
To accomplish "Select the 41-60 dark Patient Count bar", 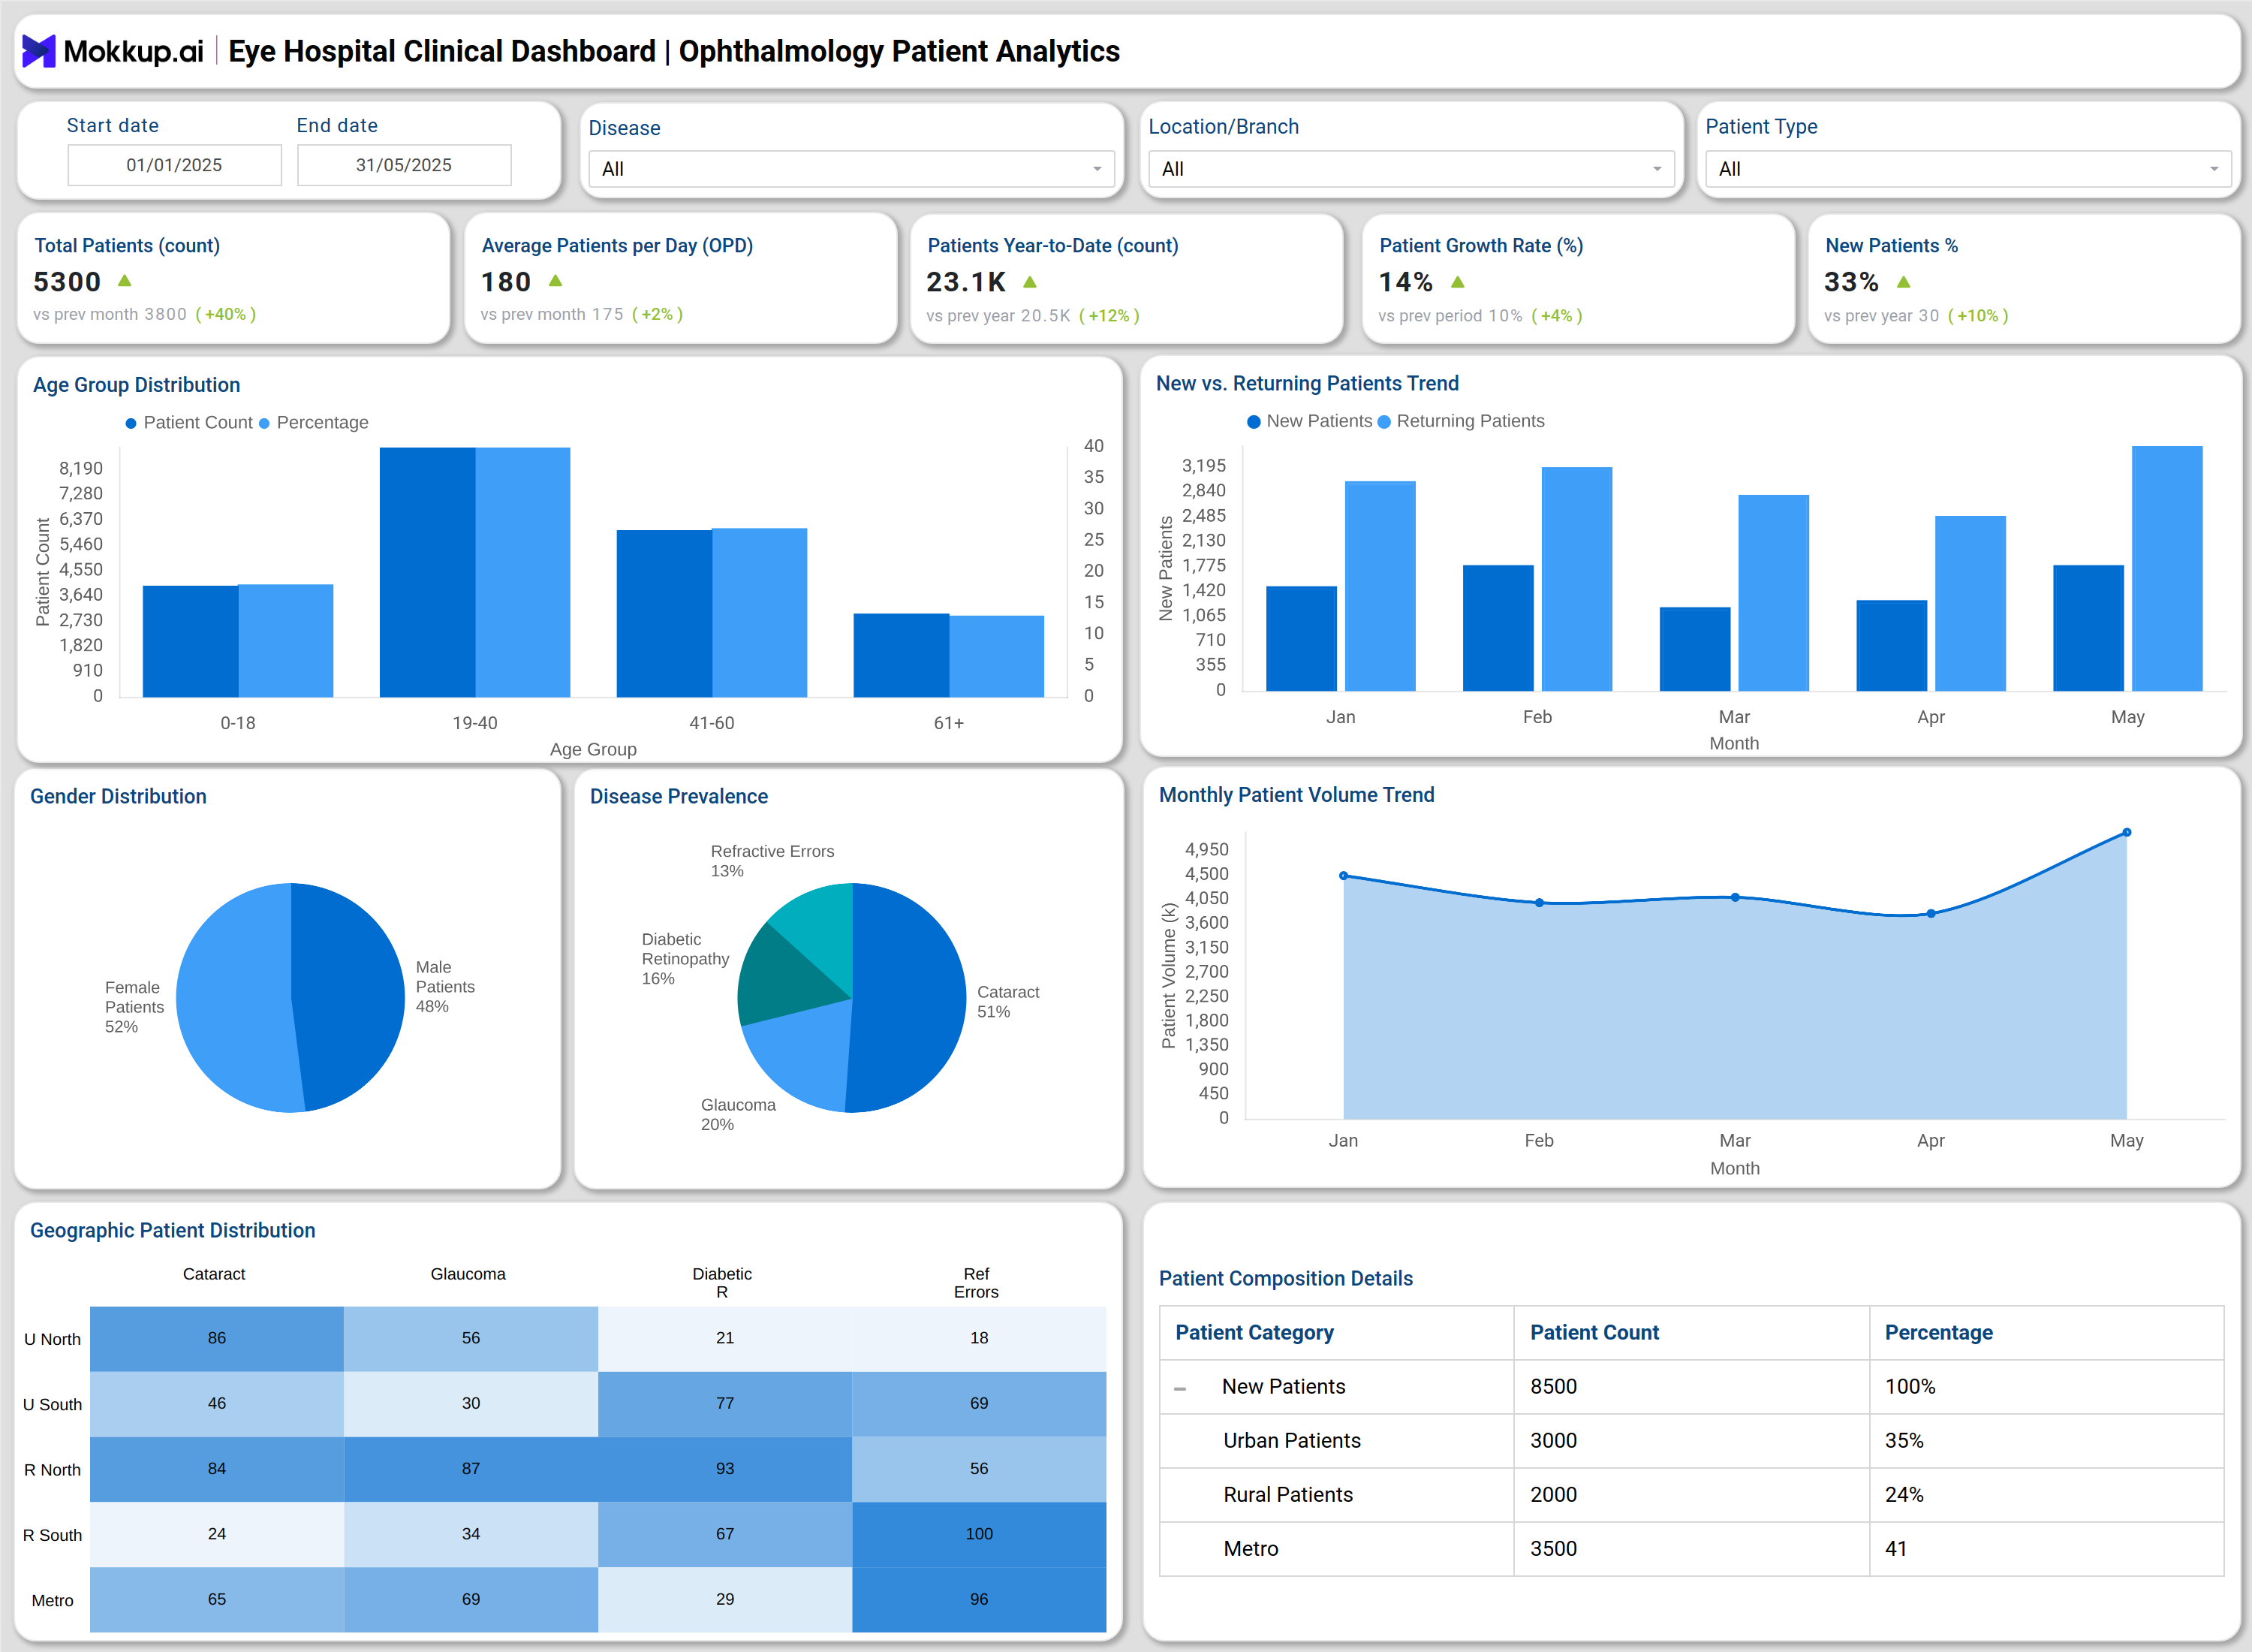I will click(x=664, y=613).
